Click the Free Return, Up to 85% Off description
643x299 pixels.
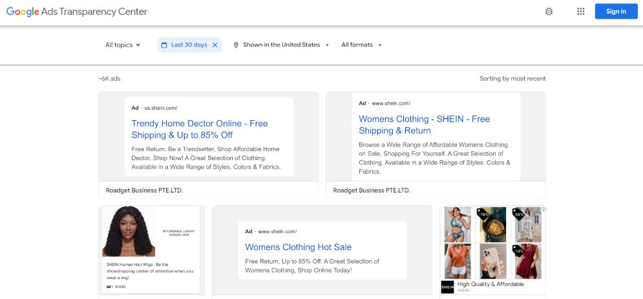pos(312,266)
